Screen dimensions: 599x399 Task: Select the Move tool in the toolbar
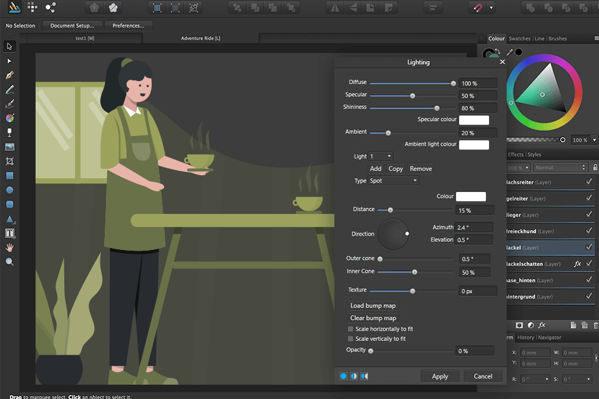[x=9, y=46]
